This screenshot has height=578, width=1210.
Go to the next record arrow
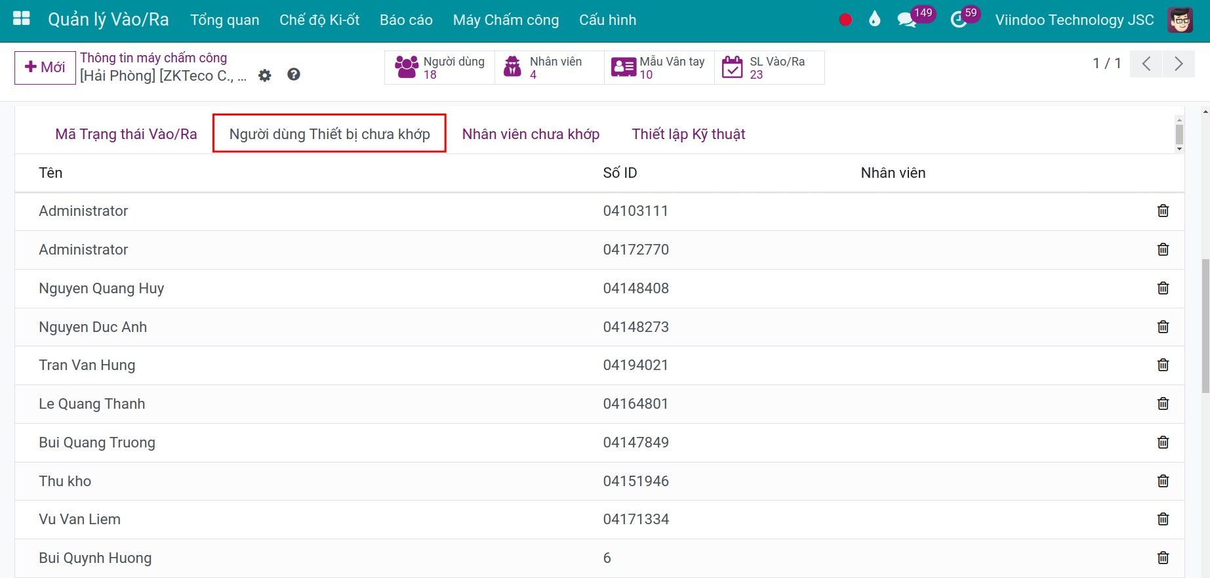(x=1178, y=64)
